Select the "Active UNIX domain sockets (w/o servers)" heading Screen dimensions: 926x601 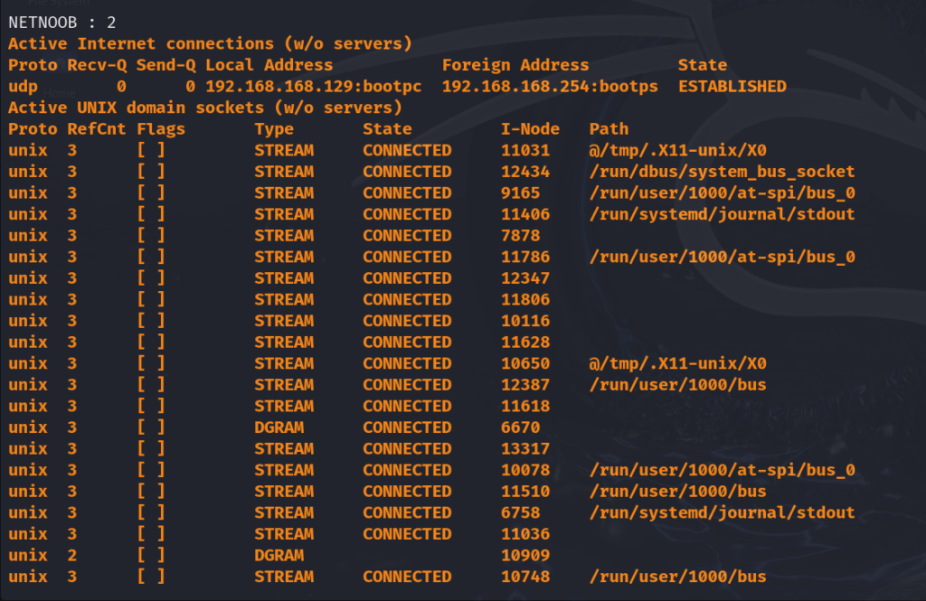205,108
